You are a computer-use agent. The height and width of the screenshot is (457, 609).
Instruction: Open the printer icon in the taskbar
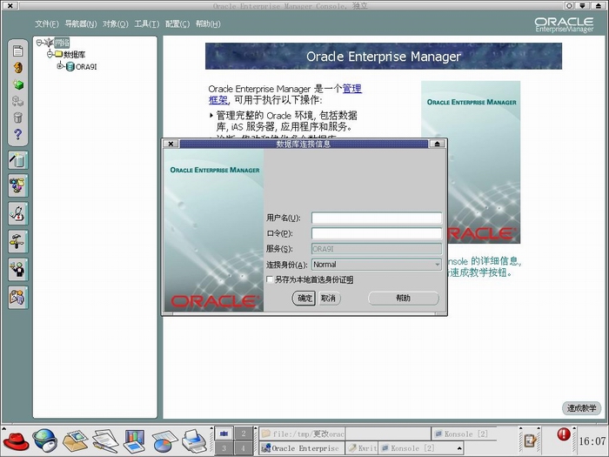click(x=193, y=438)
